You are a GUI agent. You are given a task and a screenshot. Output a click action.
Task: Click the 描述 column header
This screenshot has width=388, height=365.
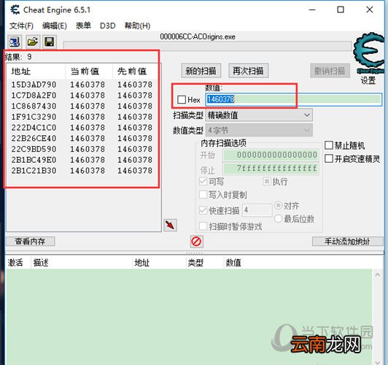[x=82, y=263]
